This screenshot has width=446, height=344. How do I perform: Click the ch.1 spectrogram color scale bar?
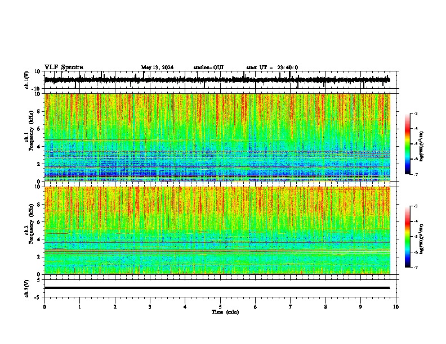(x=408, y=144)
